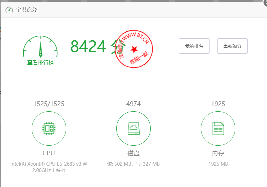The height and width of the screenshot is (187, 267).
Task: Click the 1925 MB memory size text
Action: (x=218, y=164)
